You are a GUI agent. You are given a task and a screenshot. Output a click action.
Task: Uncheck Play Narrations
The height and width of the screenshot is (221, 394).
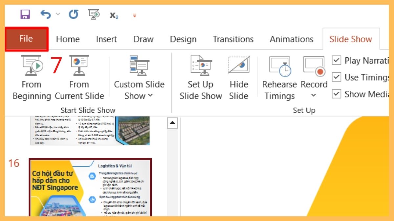tap(337, 60)
